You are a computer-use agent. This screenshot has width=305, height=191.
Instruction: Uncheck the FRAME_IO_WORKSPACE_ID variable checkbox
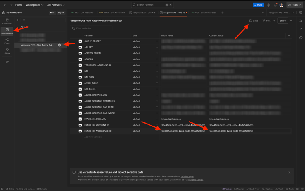click(80, 131)
